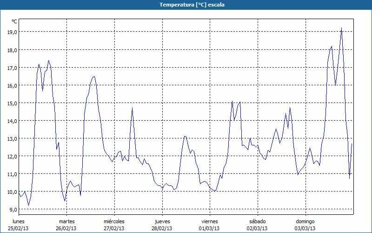This screenshot has width=372, height=233.
Task: Click the sábado day label
Action: click(x=257, y=221)
